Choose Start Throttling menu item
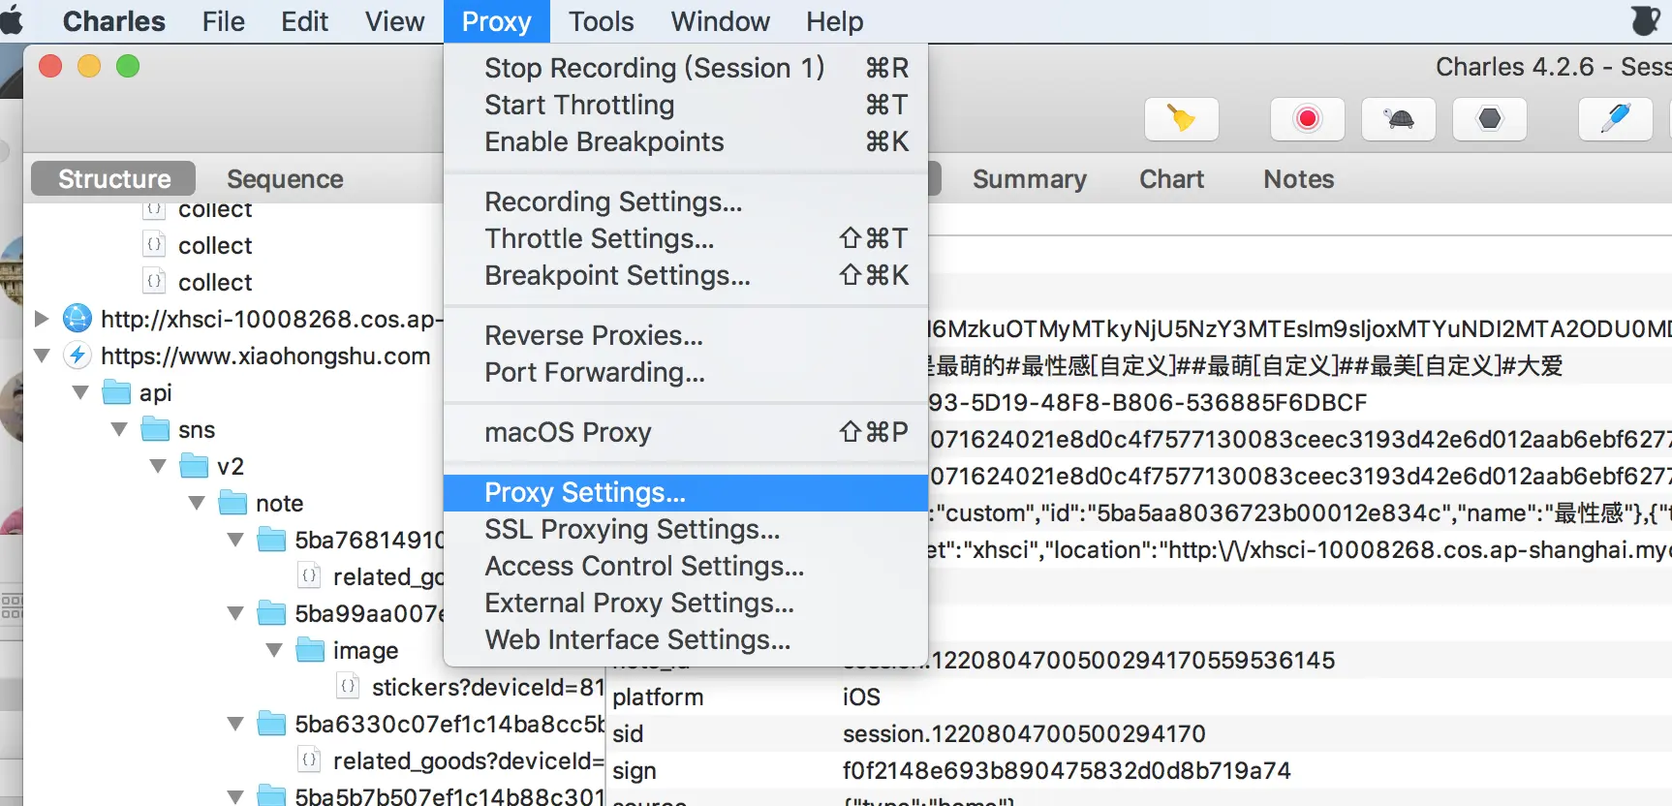The width and height of the screenshot is (1672, 806). click(x=686, y=106)
